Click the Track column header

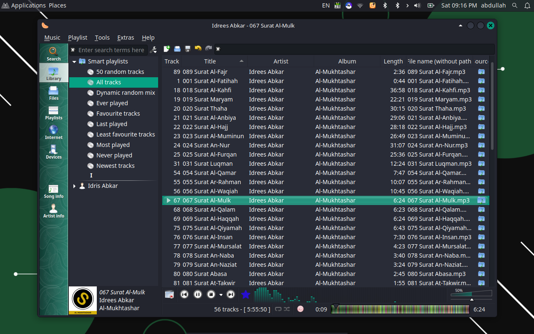171,61
